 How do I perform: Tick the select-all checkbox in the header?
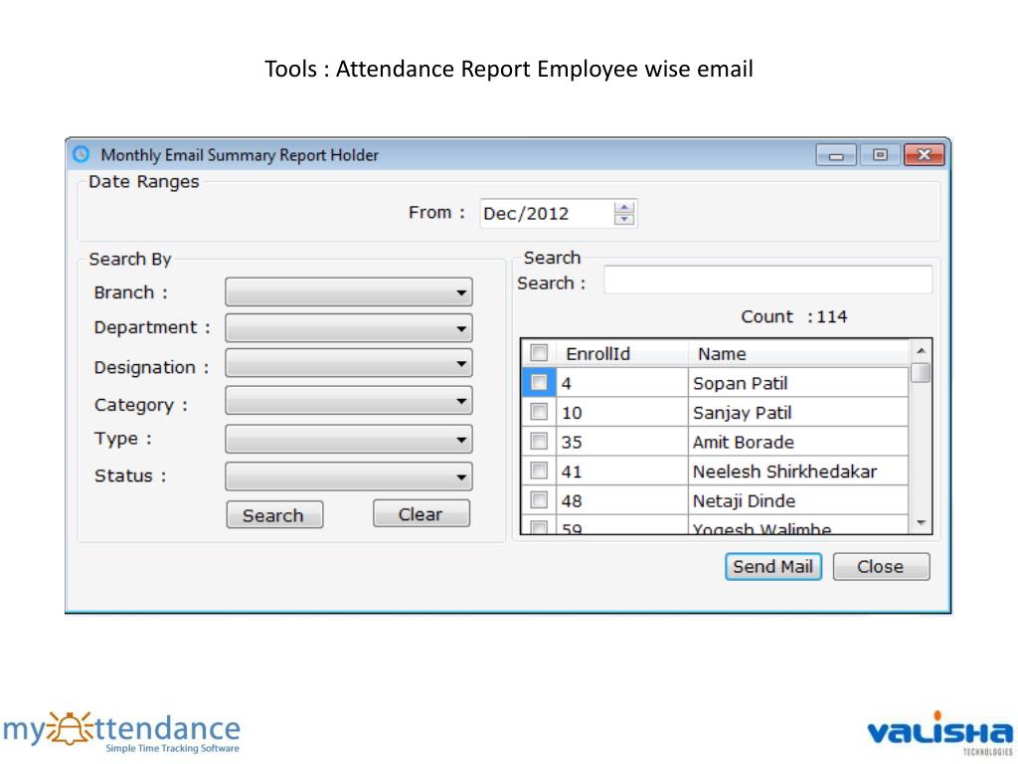pos(539,353)
